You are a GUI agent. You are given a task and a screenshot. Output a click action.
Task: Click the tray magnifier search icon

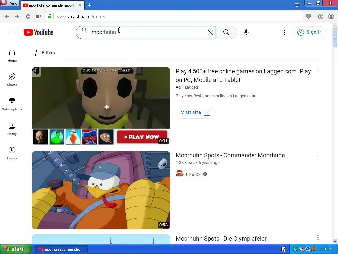(314, 249)
